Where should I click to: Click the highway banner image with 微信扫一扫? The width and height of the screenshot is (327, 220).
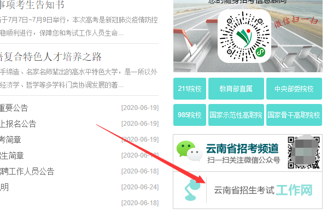pos(248,36)
